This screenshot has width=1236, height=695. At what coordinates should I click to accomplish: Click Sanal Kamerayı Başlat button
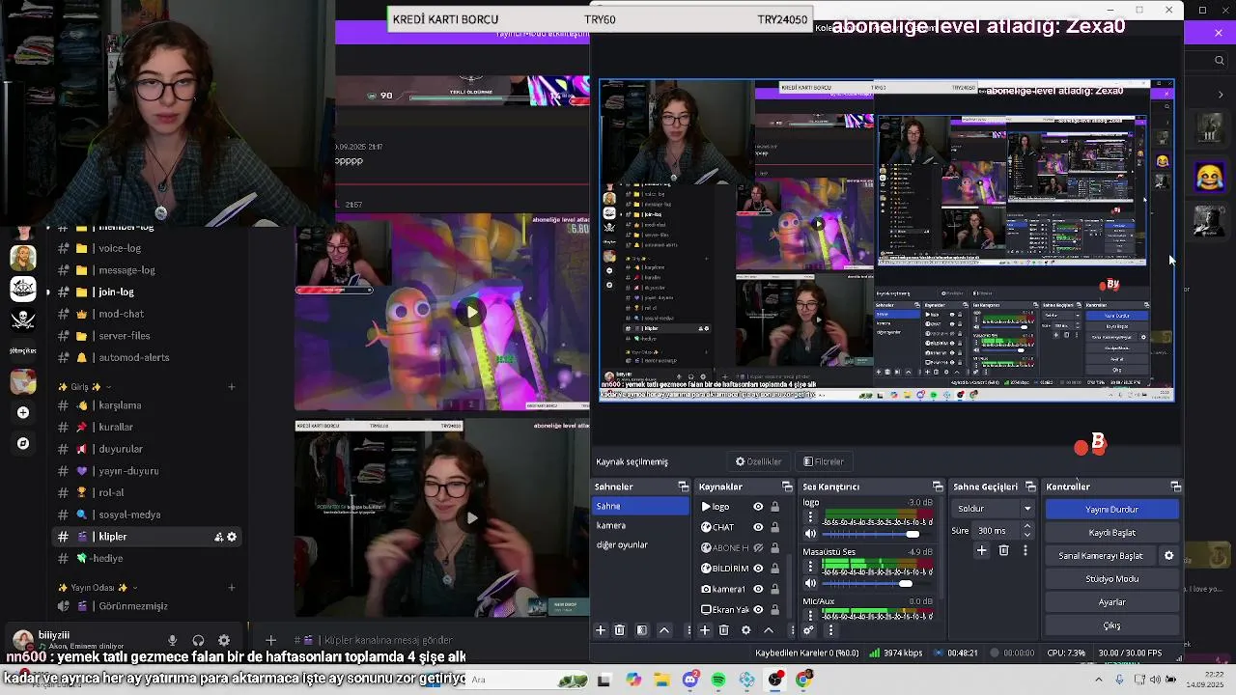click(x=1101, y=556)
